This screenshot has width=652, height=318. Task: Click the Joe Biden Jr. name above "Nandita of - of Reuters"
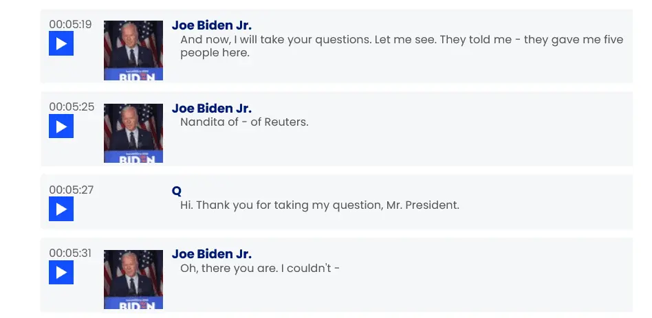pyautogui.click(x=212, y=108)
